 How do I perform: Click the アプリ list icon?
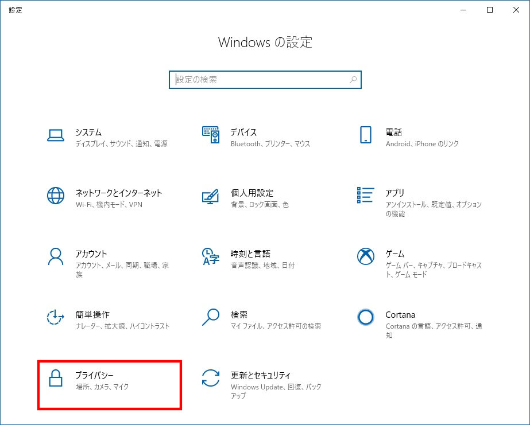365,195
